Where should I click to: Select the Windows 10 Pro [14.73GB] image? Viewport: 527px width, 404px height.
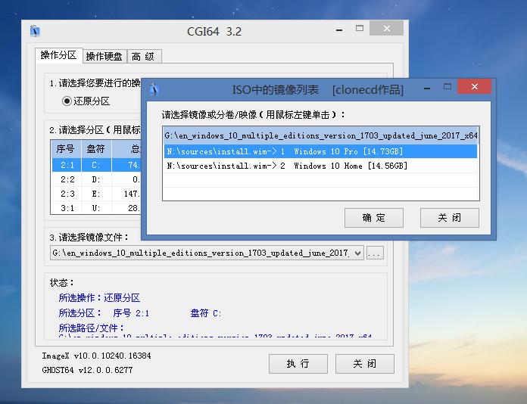pyautogui.click(x=320, y=151)
